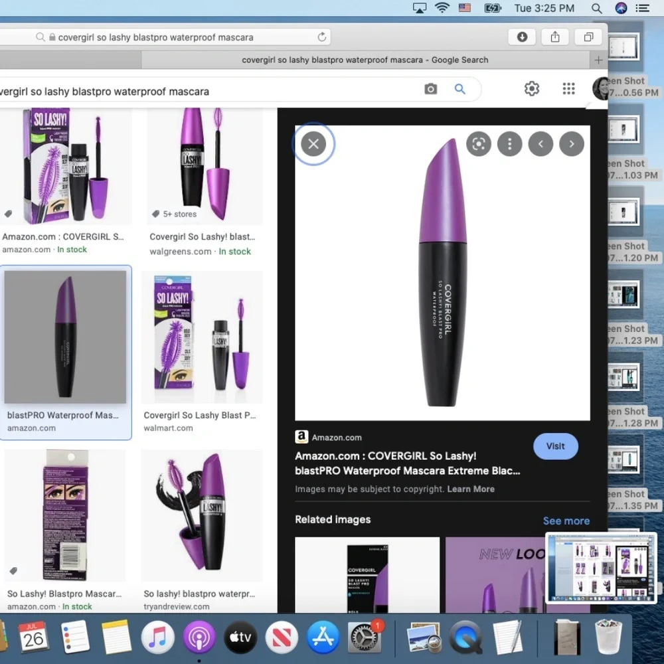Open the US flag input source menu
This screenshot has height=664, width=664.
tap(465, 8)
